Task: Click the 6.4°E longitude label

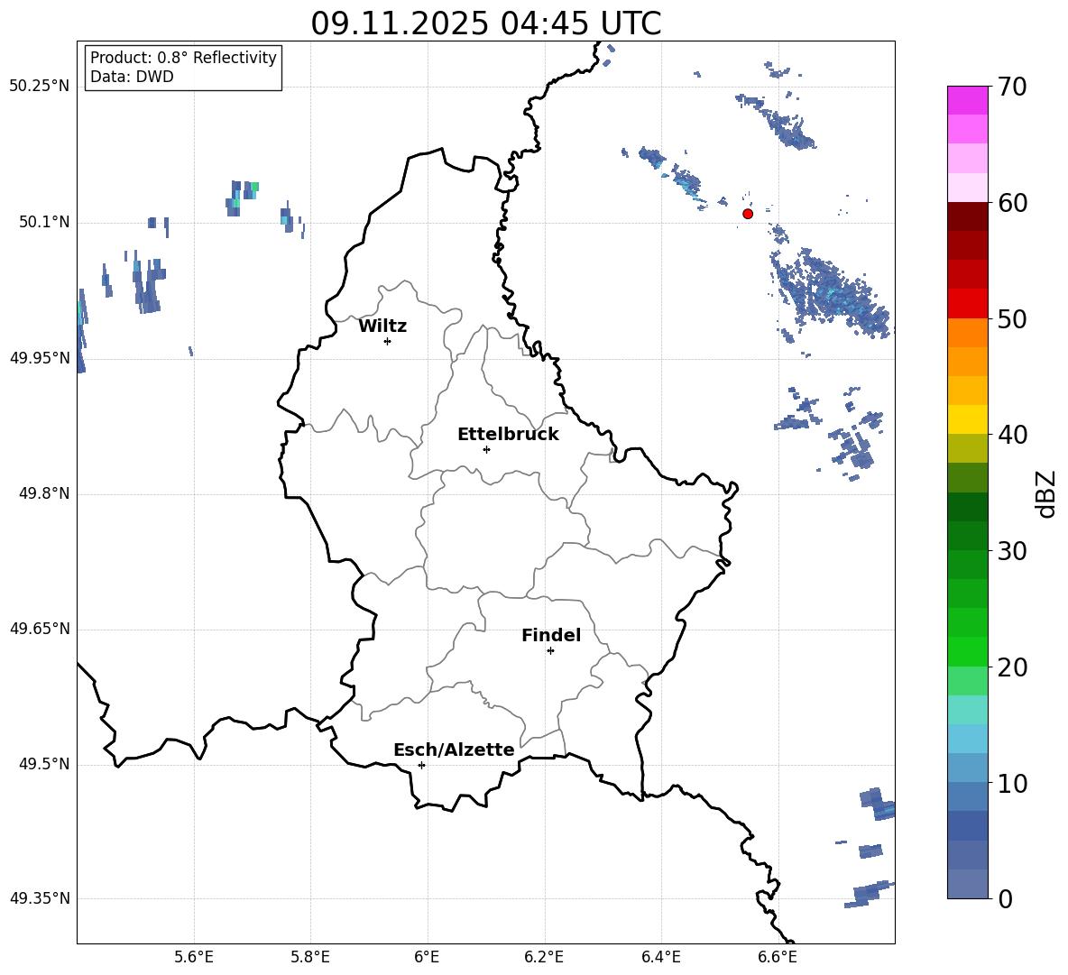Action: point(661,957)
